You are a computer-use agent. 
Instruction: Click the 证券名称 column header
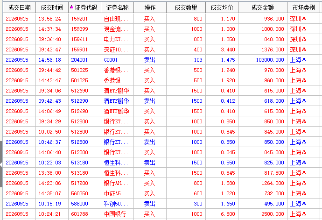pos(117,7)
